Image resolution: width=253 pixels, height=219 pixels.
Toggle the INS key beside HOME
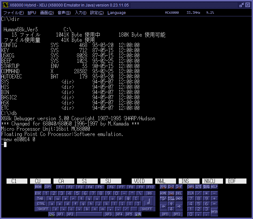coord(171,193)
